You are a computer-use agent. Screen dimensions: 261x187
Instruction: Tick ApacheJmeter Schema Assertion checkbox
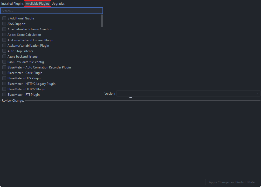tap(4, 29)
